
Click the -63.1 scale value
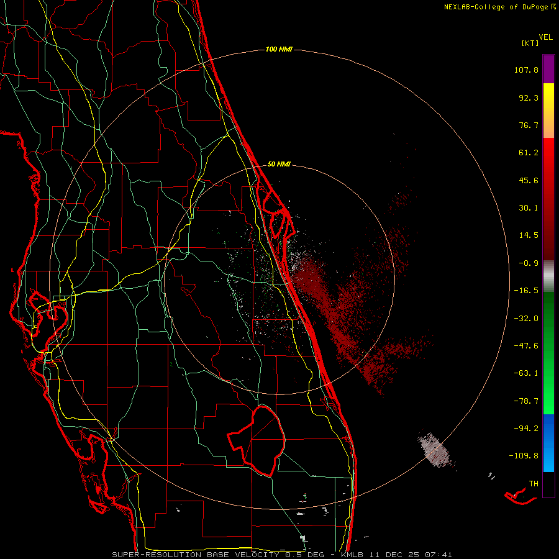526,373
